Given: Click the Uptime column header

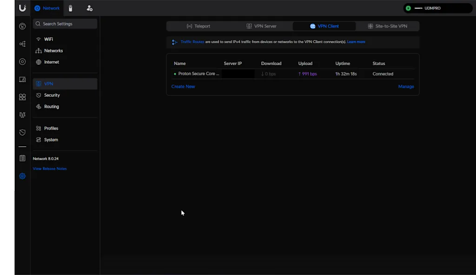Looking at the screenshot, I should click(x=343, y=64).
